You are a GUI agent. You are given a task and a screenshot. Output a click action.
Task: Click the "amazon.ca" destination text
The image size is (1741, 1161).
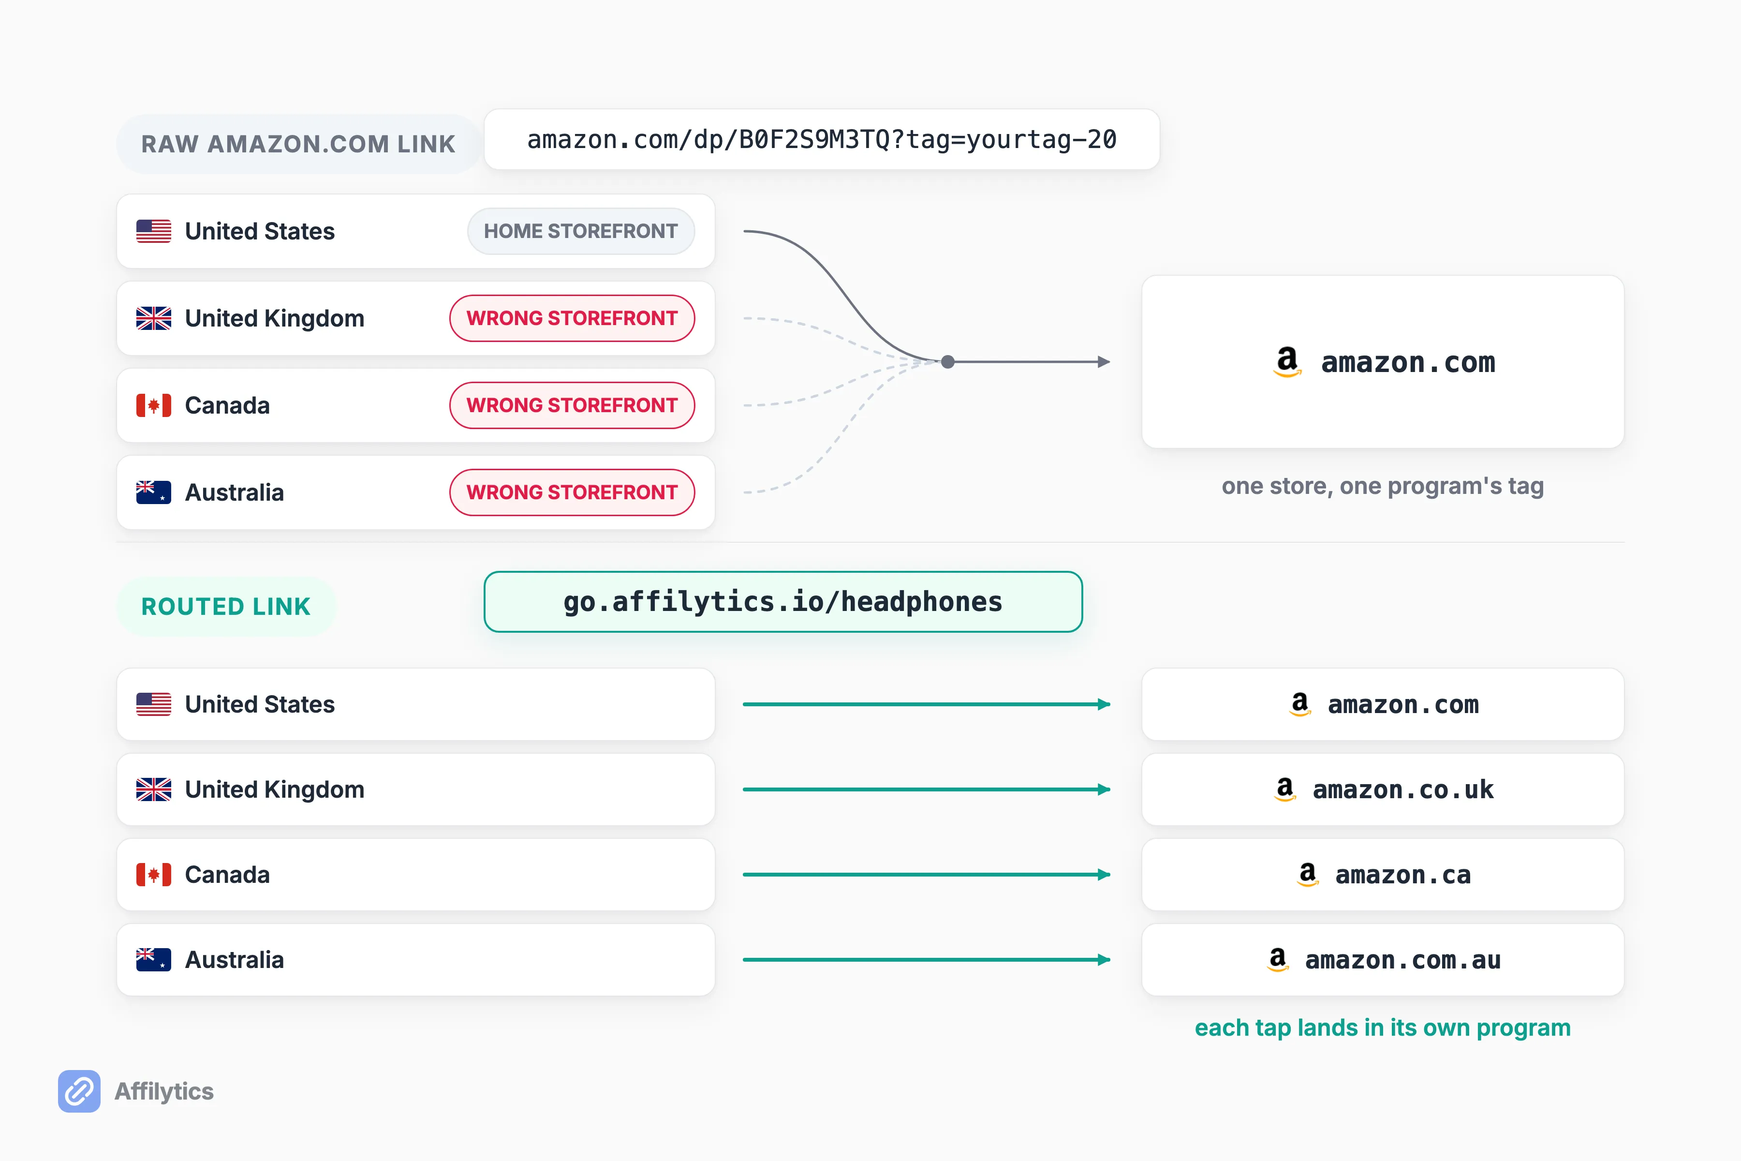(1403, 875)
